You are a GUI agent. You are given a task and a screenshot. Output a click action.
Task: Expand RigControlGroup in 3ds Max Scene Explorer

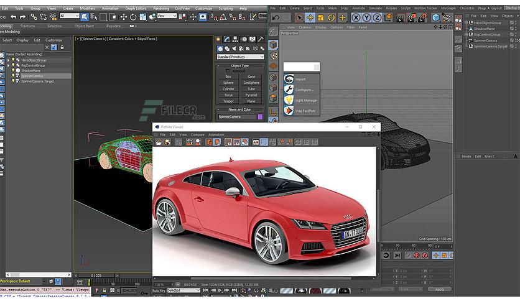[8, 65]
